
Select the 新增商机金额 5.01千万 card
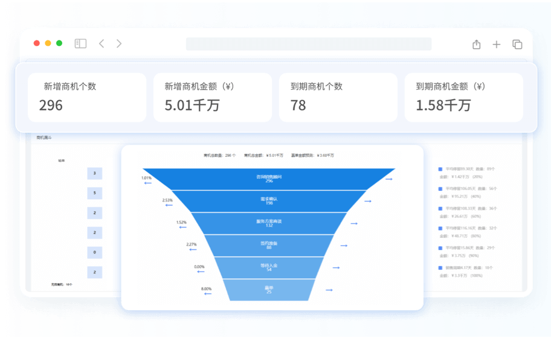pyautogui.click(x=212, y=97)
